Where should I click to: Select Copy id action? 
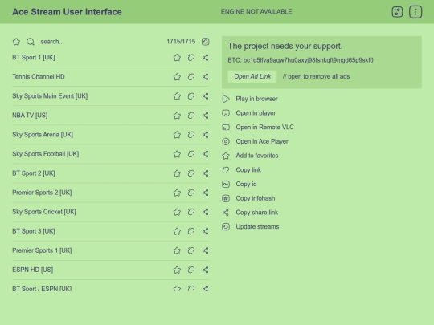pyautogui.click(x=240, y=184)
